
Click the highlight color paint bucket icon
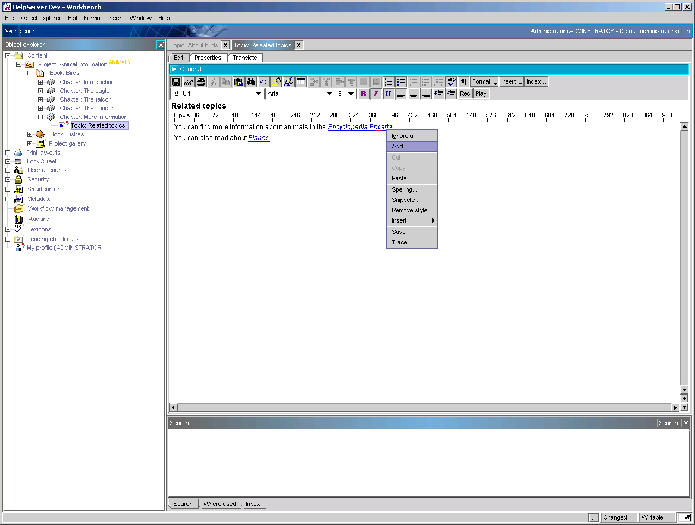pyautogui.click(x=276, y=82)
